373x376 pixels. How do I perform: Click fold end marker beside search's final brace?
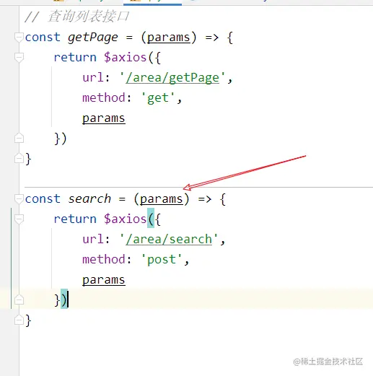(x=19, y=320)
